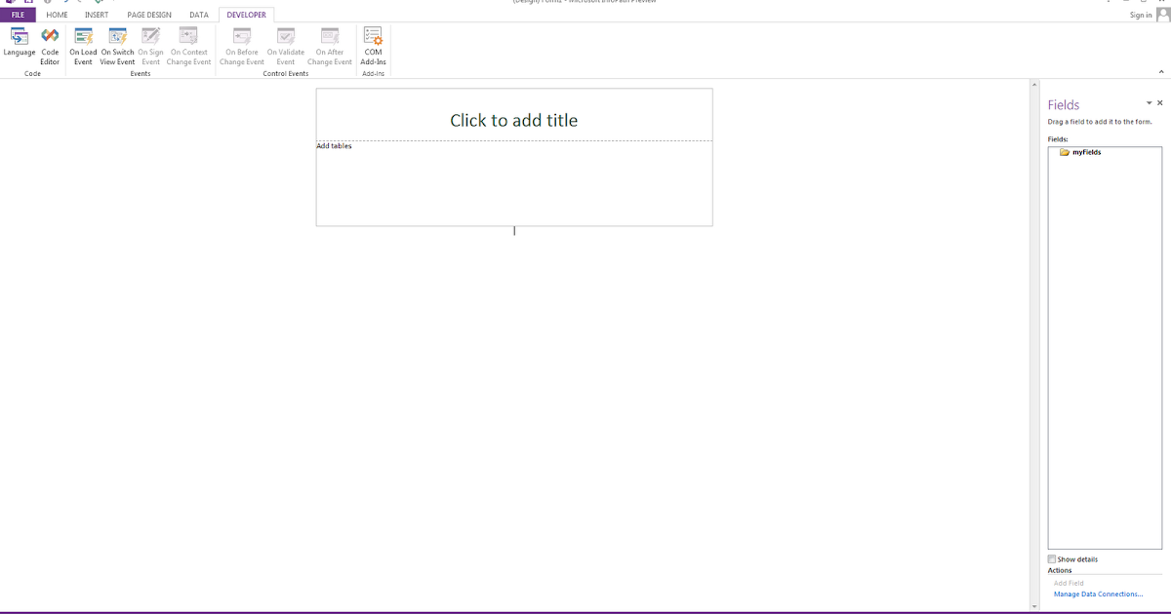Click the On Before Change Event button
1171x614 pixels.
242,46
